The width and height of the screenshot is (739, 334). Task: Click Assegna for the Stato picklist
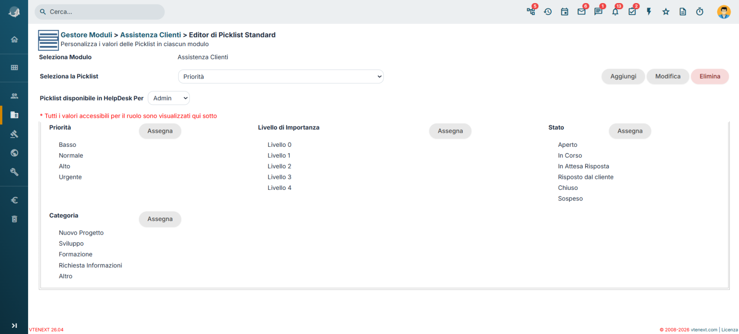click(x=630, y=131)
